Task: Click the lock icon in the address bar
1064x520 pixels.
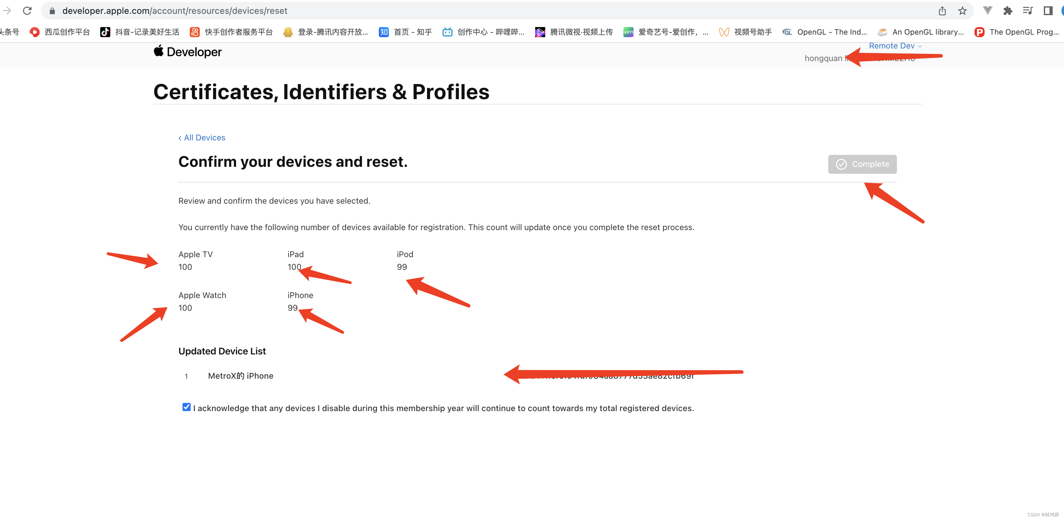Action: tap(52, 11)
